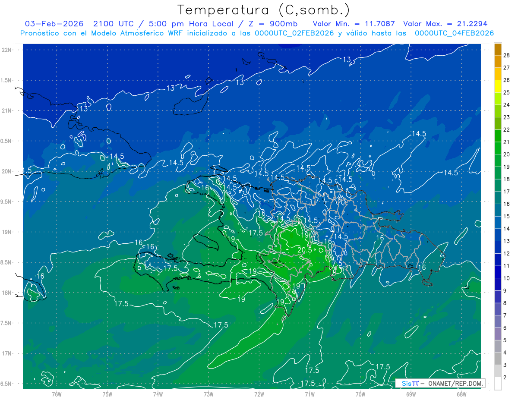
Task: Click the white swatch below the 2 label
Action: [x=498, y=384]
